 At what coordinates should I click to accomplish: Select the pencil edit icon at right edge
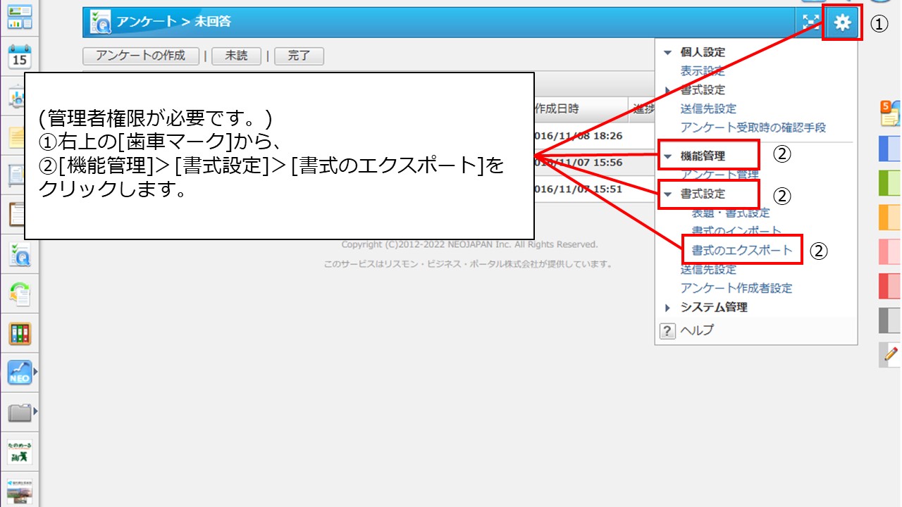click(891, 354)
